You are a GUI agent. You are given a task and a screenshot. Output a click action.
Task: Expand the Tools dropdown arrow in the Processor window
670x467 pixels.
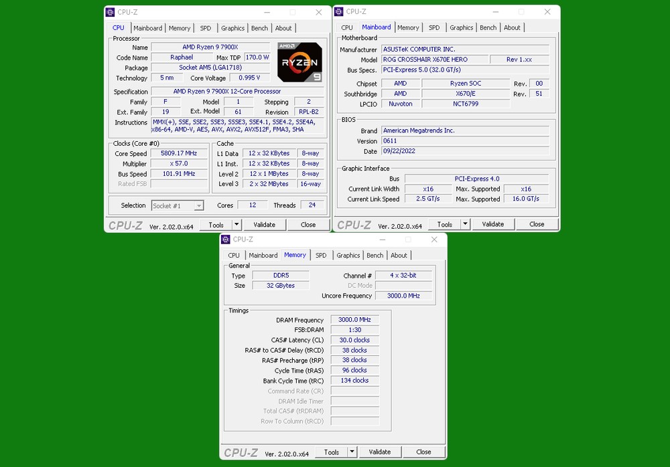pos(237,225)
